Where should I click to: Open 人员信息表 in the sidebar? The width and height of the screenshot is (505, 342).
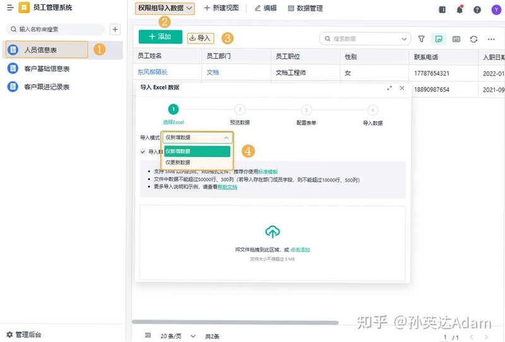47,50
